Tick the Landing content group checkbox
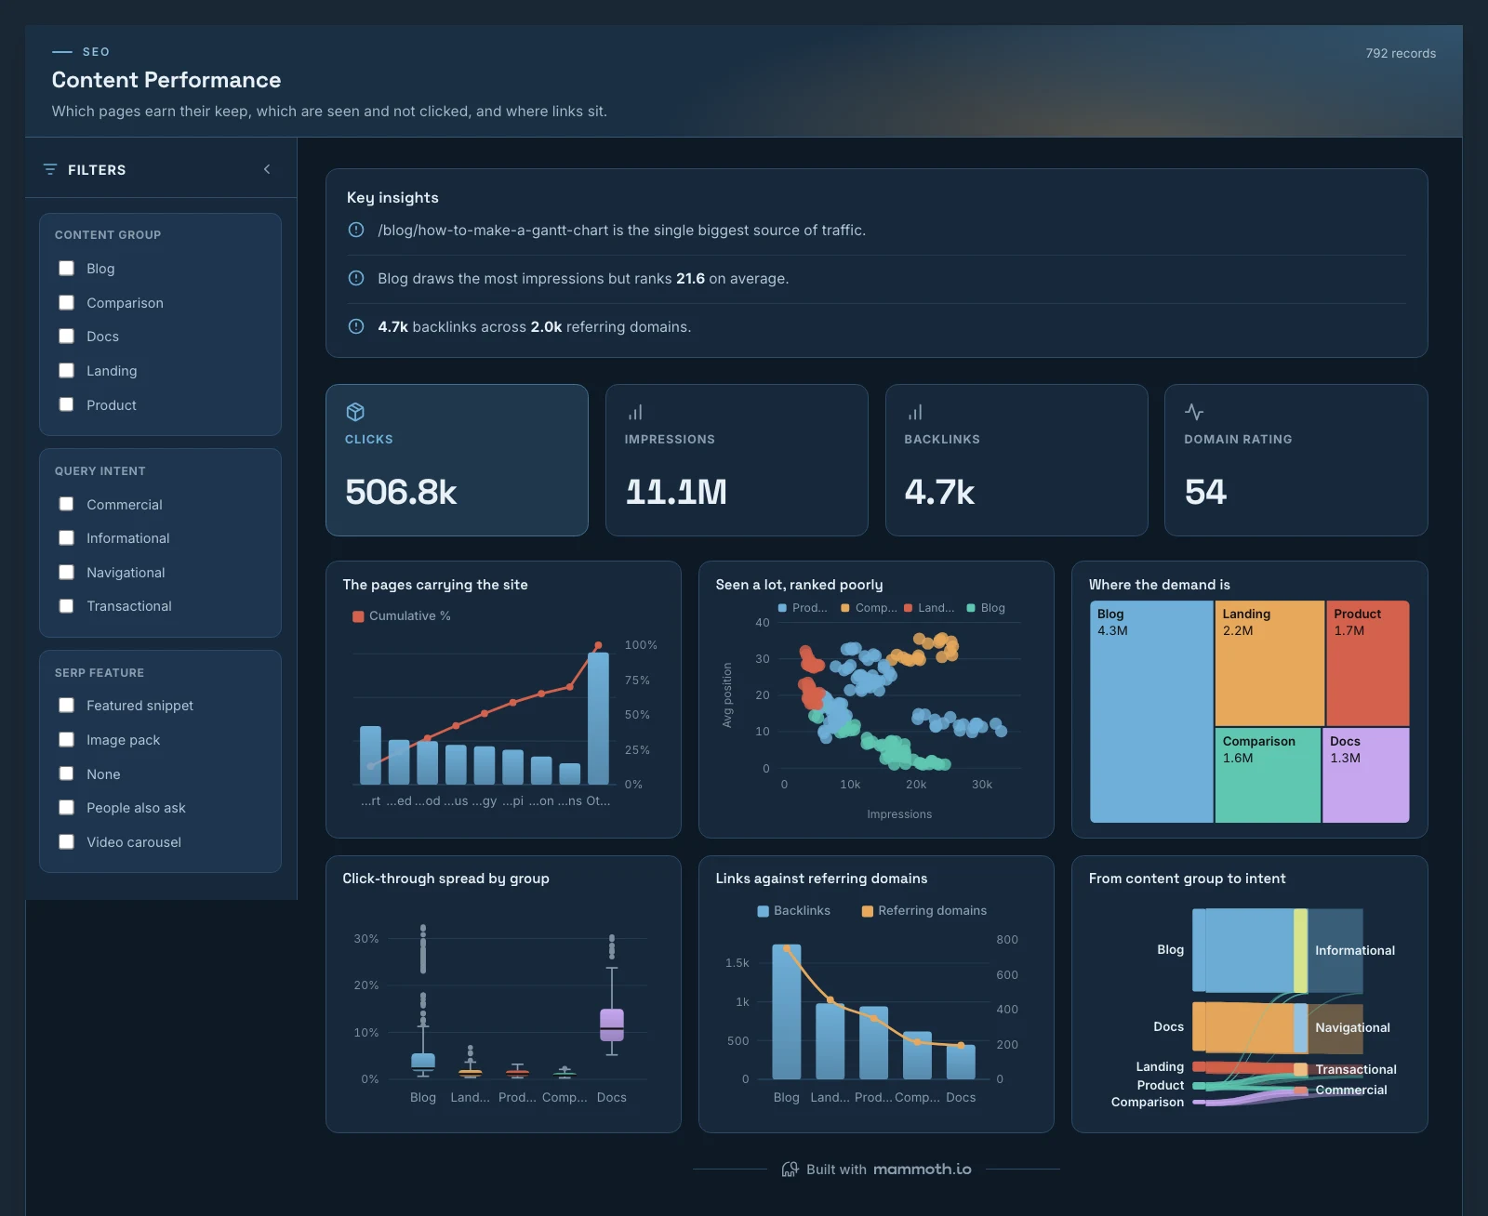The height and width of the screenshot is (1216, 1488). click(67, 370)
